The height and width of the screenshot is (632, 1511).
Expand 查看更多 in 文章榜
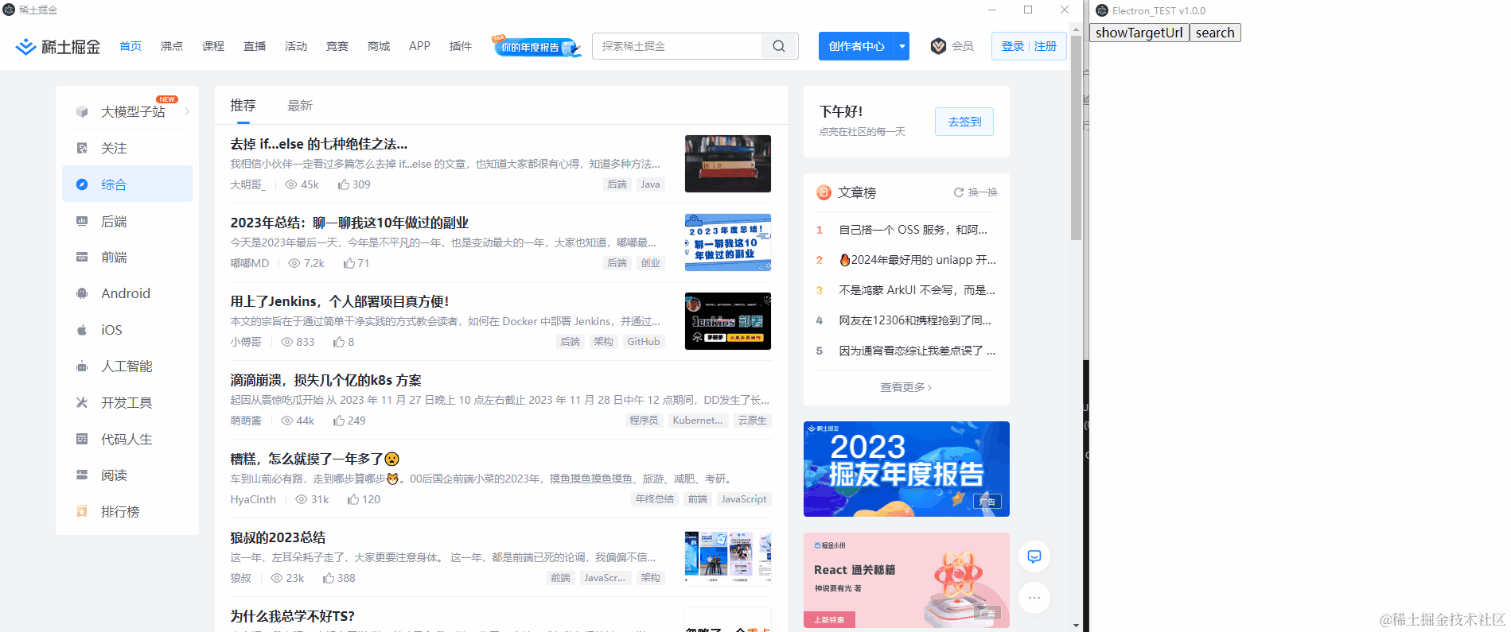(x=906, y=387)
